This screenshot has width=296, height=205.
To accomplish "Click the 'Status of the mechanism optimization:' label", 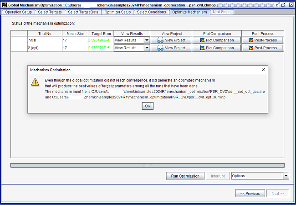I will 43,23.
